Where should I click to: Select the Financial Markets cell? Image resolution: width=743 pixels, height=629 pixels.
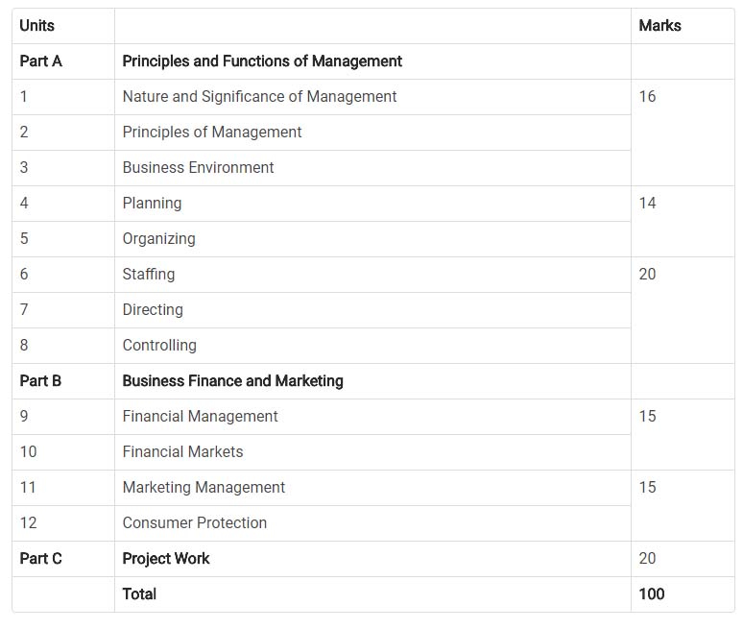182,452
